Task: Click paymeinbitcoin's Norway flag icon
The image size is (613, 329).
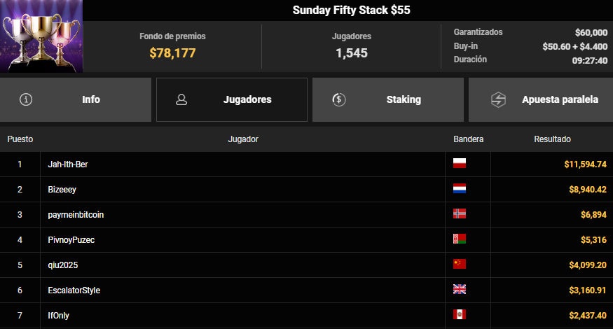Action: click(x=460, y=214)
